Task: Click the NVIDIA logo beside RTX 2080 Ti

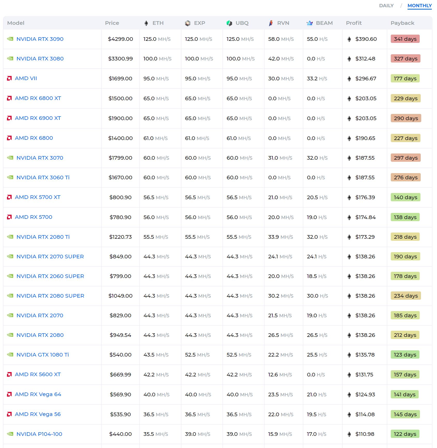Action: click(10, 237)
